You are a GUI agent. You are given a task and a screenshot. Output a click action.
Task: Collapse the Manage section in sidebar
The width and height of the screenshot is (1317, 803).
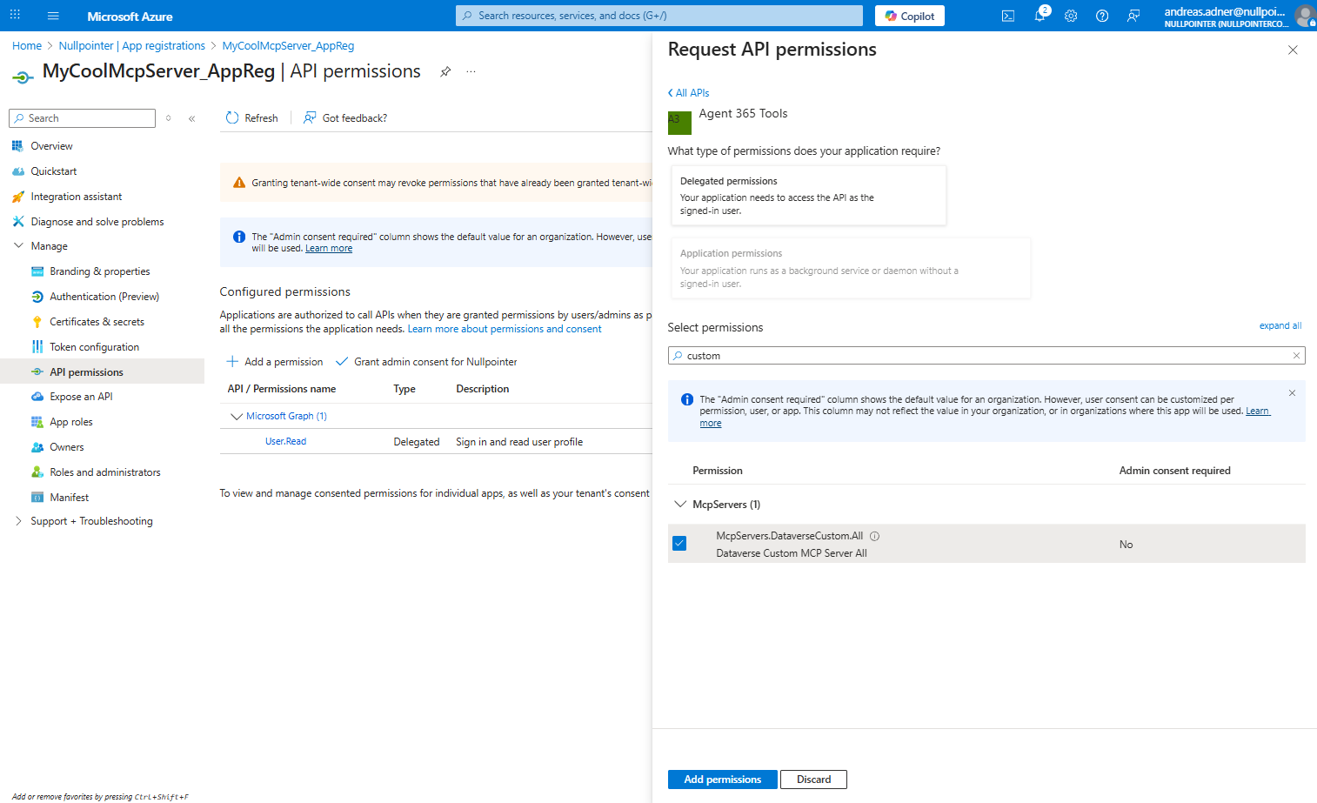[x=18, y=246]
